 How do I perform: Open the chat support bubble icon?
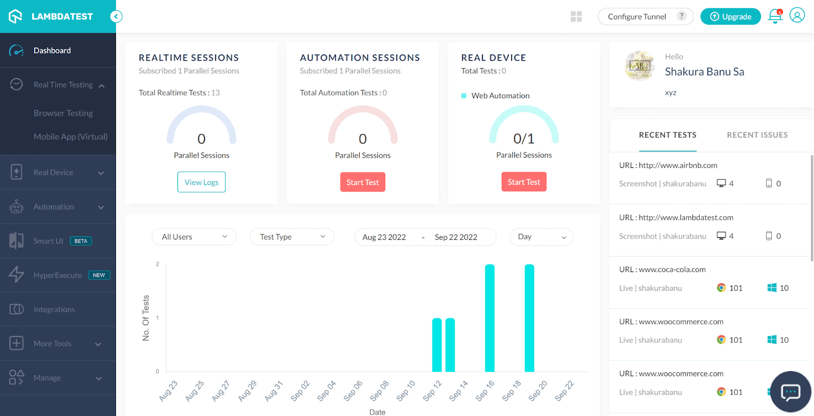[x=790, y=392]
